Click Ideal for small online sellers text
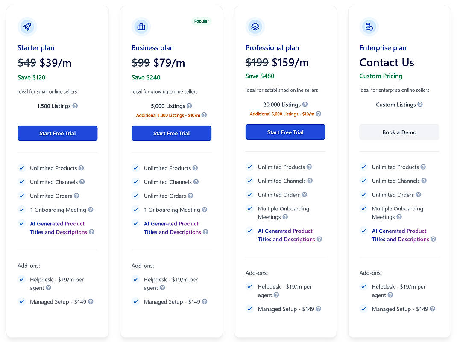The image size is (457, 342). click(x=47, y=91)
